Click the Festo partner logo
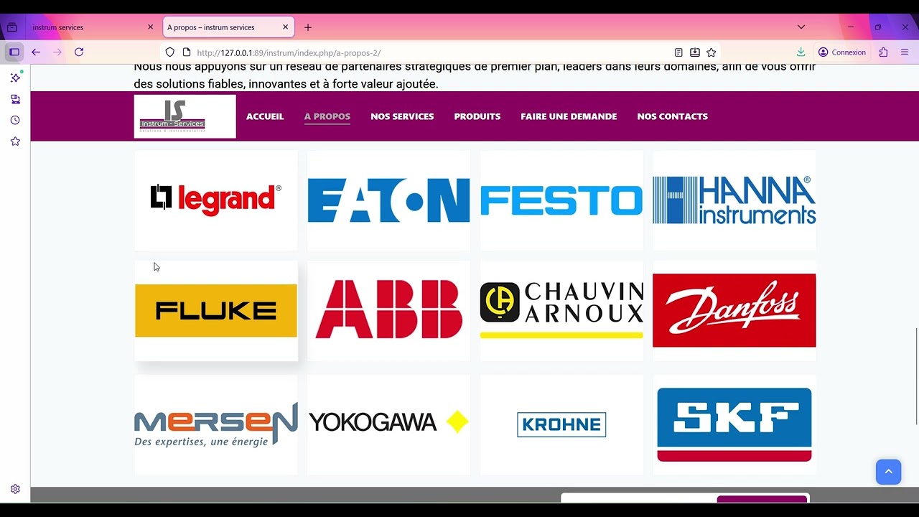The width and height of the screenshot is (919, 517). click(561, 200)
